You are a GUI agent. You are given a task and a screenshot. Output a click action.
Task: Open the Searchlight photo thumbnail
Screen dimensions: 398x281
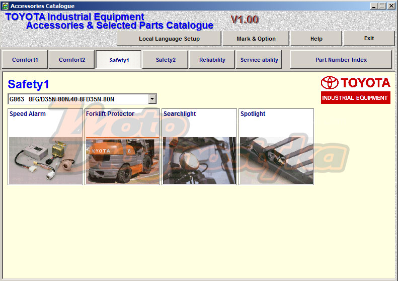pos(199,161)
